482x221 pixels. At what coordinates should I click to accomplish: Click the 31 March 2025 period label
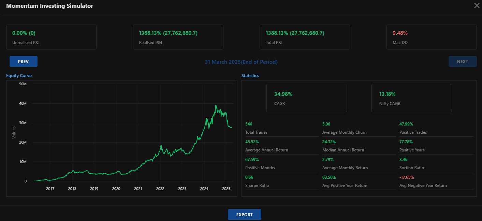(241, 62)
